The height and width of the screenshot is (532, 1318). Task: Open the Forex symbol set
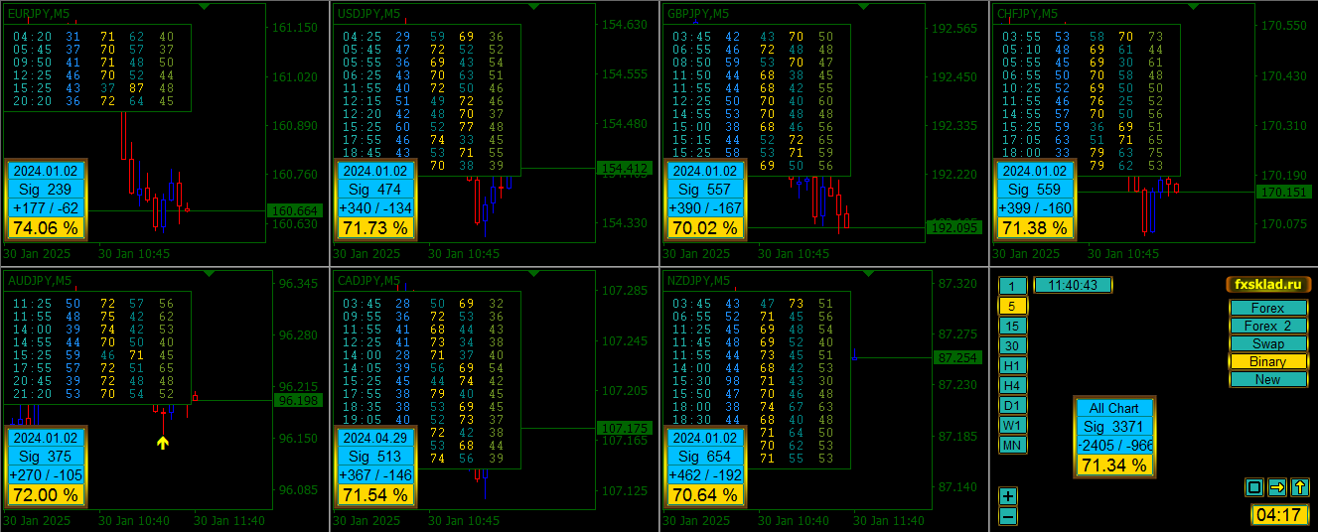pyautogui.click(x=1268, y=309)
